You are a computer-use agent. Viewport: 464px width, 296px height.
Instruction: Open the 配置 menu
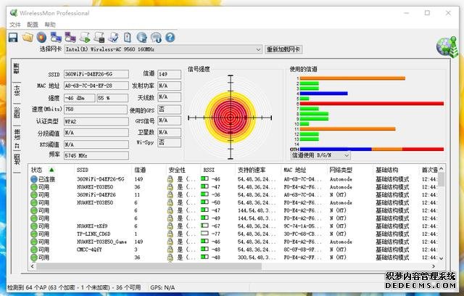point(33,25)
